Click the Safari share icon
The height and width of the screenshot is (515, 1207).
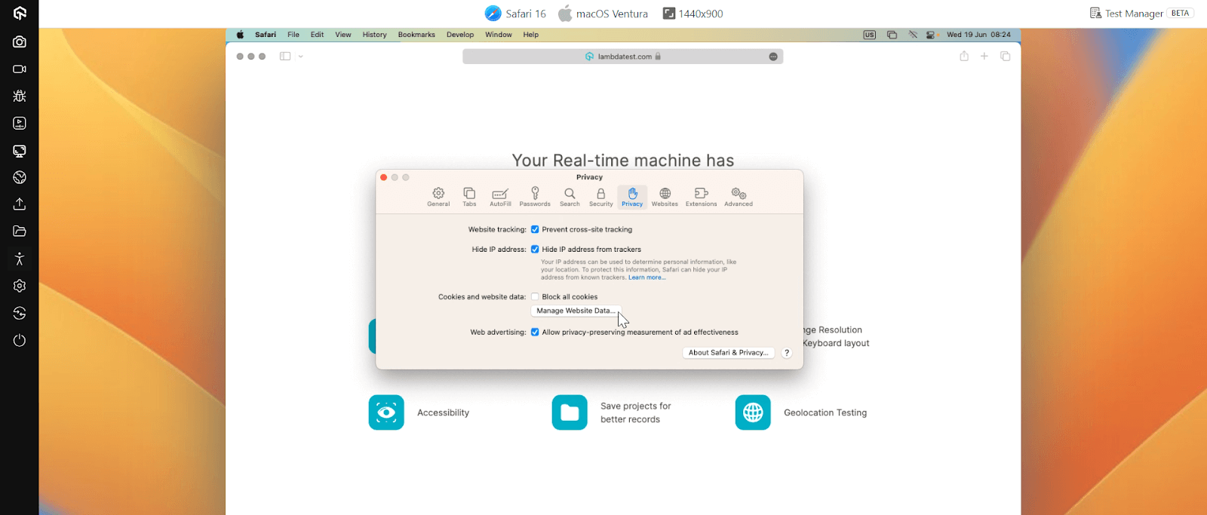tap(964, 57)
